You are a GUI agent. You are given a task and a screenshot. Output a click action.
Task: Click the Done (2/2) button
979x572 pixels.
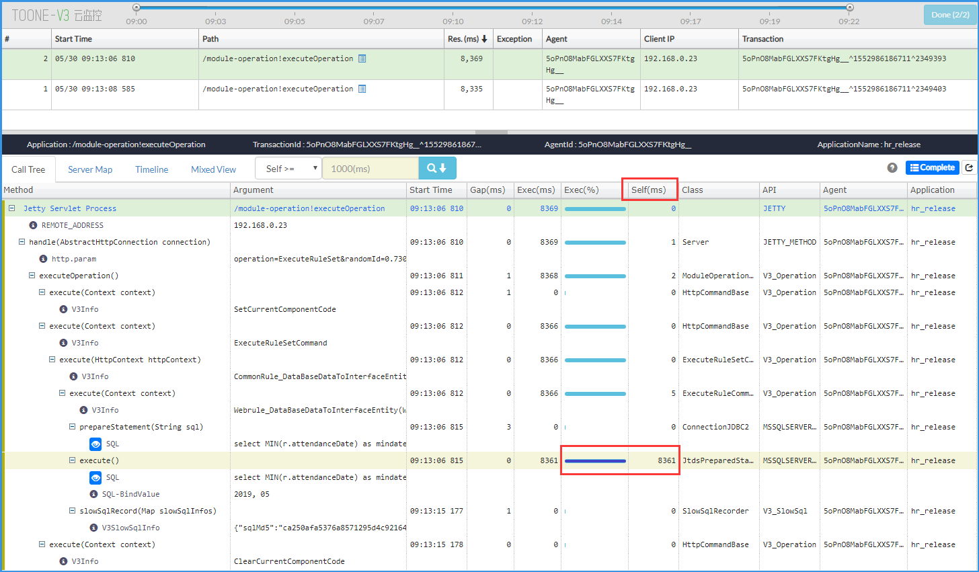click(x=951, y=14)
